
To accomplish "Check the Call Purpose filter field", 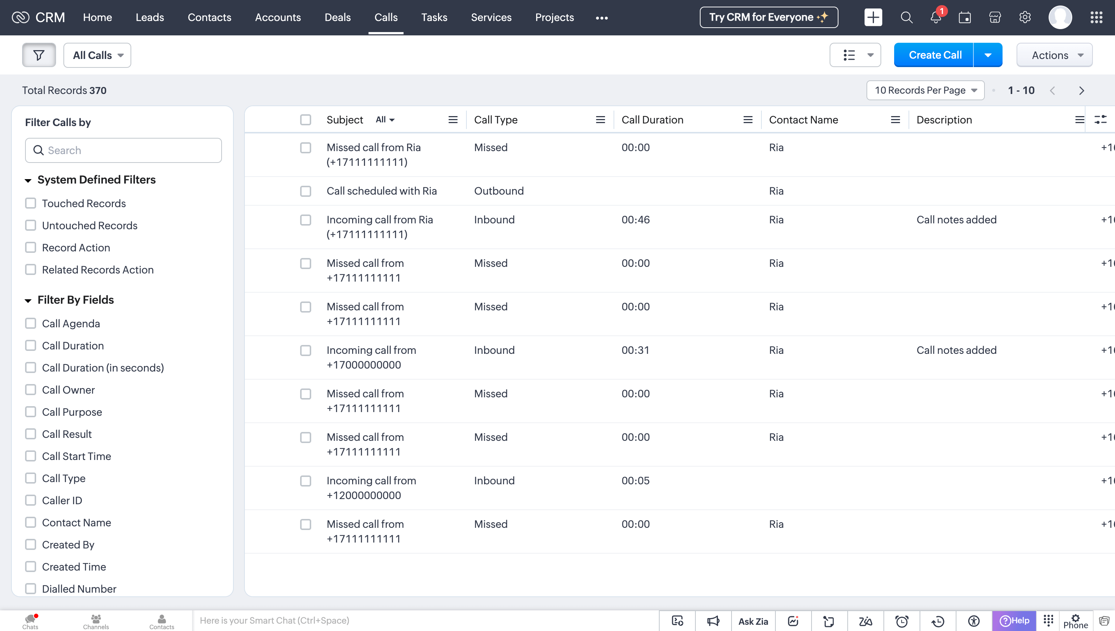I will click(31, 412).
